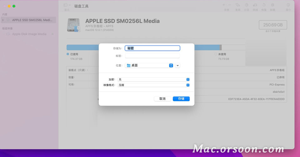Click the 已停用 value in table

click(x=281, y=77)
